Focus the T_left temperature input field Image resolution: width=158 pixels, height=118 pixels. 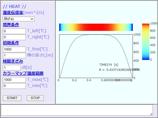coord(14,31)
